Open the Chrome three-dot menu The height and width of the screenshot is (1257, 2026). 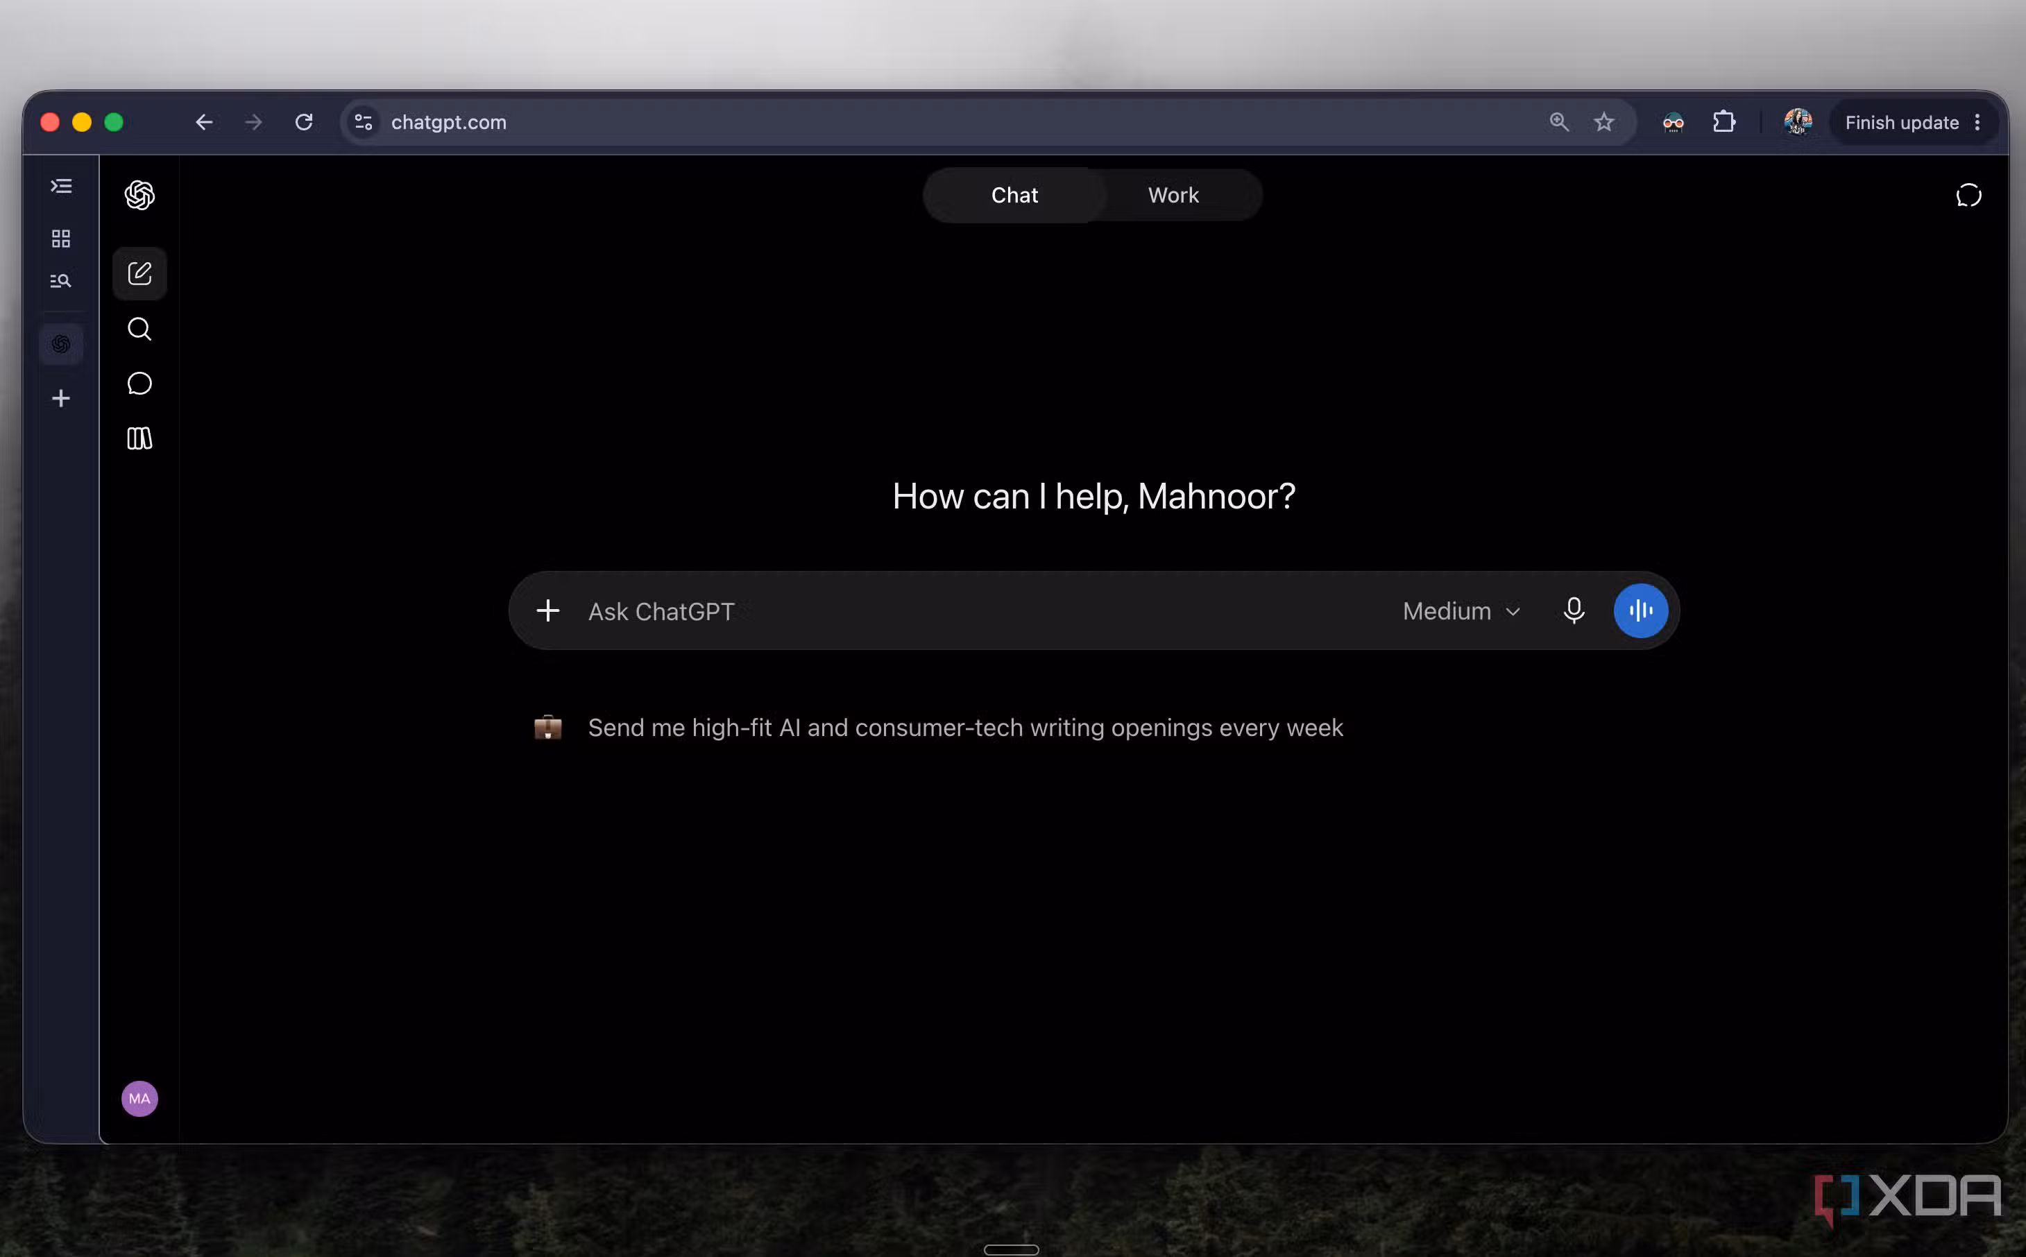coord(1977,122)
